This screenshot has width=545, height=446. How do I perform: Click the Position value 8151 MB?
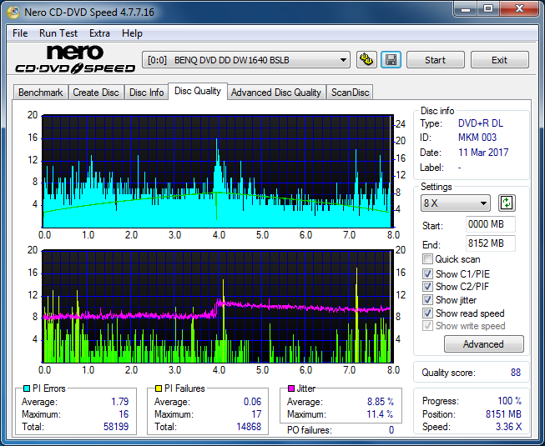tap(503, 414)
